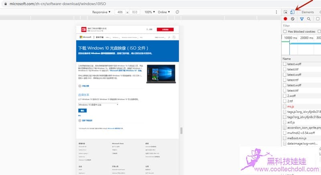The image size is (321, 175).
Task: Open the network search magnifier icon
Action: [309, 19]
